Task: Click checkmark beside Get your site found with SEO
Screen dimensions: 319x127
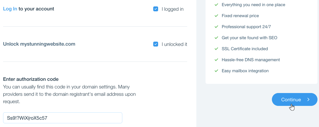Action: (216, 38)
